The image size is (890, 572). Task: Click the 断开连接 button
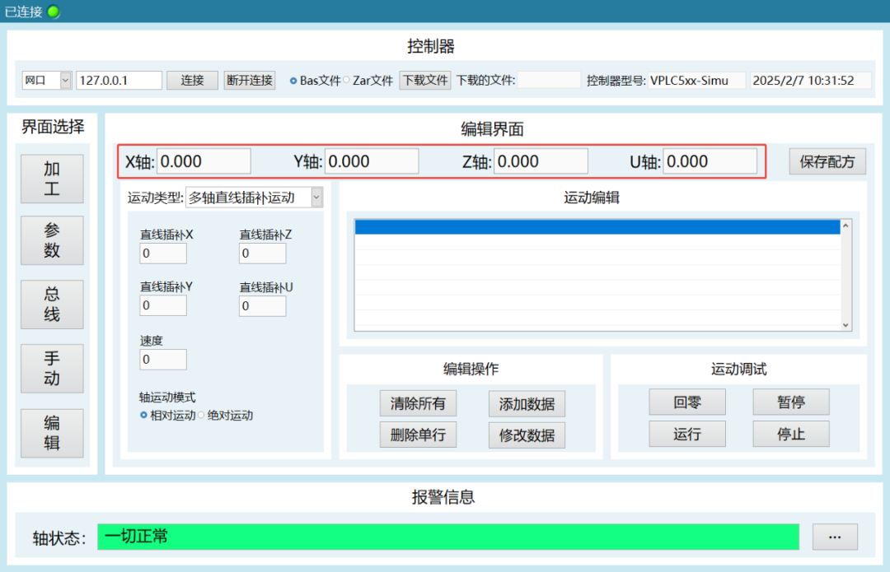tap(250, 81)
